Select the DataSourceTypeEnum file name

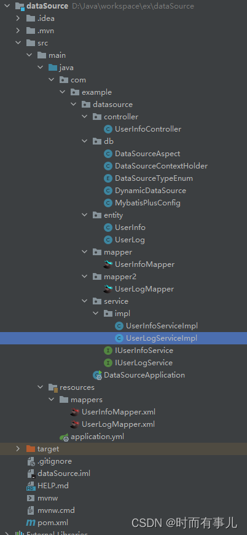click(154, 178)
